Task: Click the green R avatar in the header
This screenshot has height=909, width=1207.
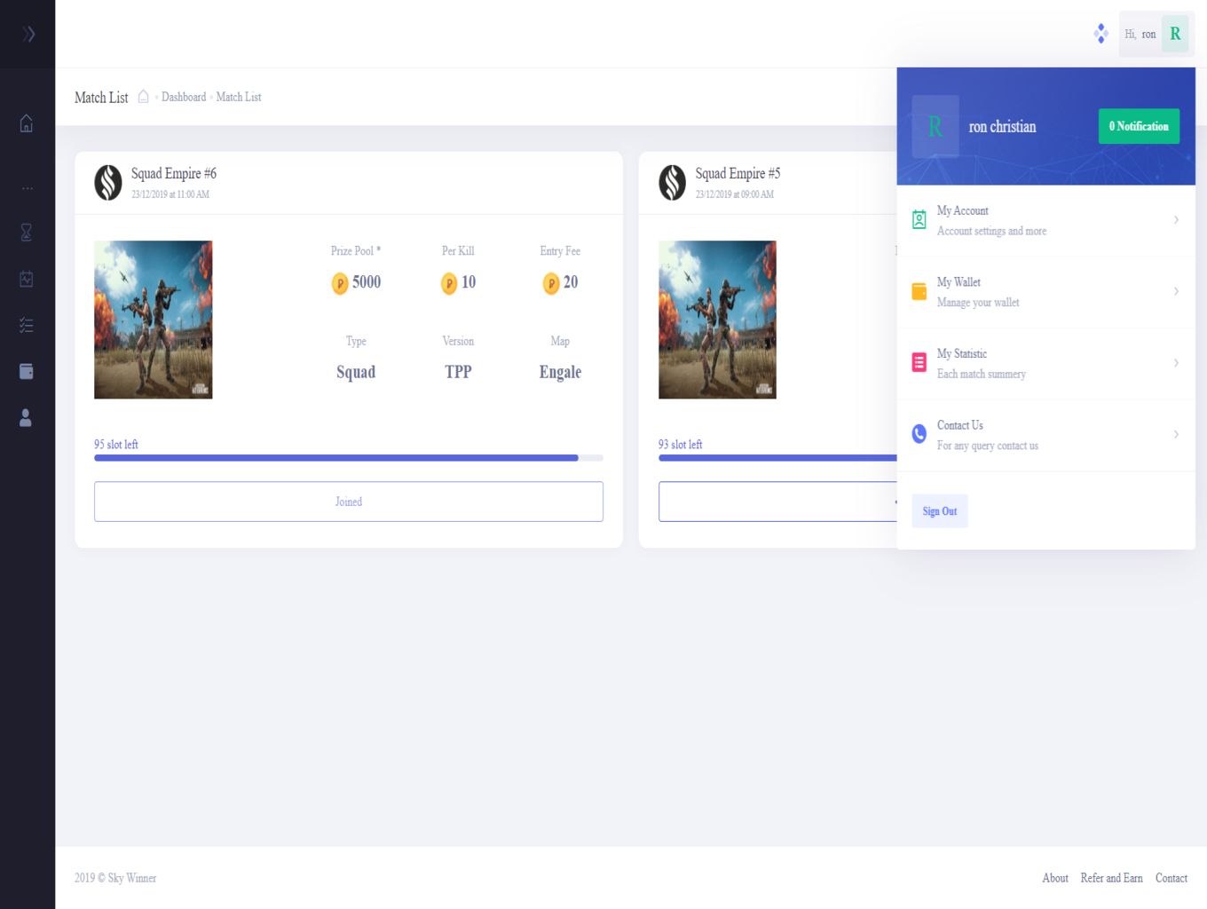Action: tap(1175, 34)
